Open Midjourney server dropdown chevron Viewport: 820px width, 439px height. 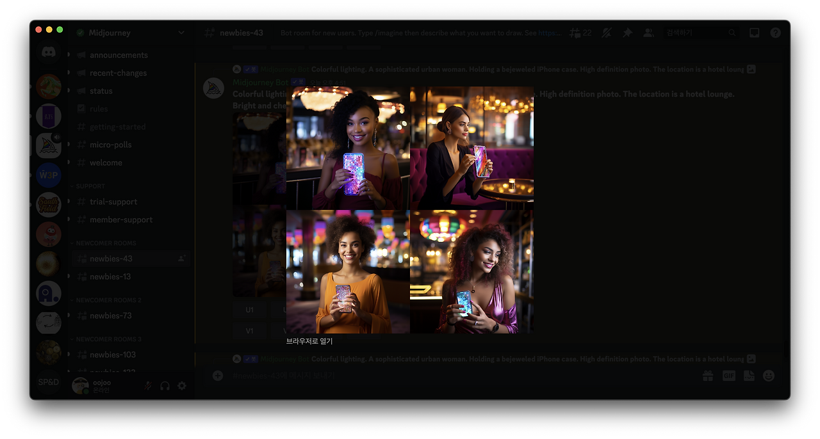coord(181,33)
